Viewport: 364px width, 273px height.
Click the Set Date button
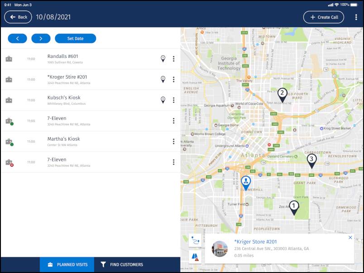(76, 38)
